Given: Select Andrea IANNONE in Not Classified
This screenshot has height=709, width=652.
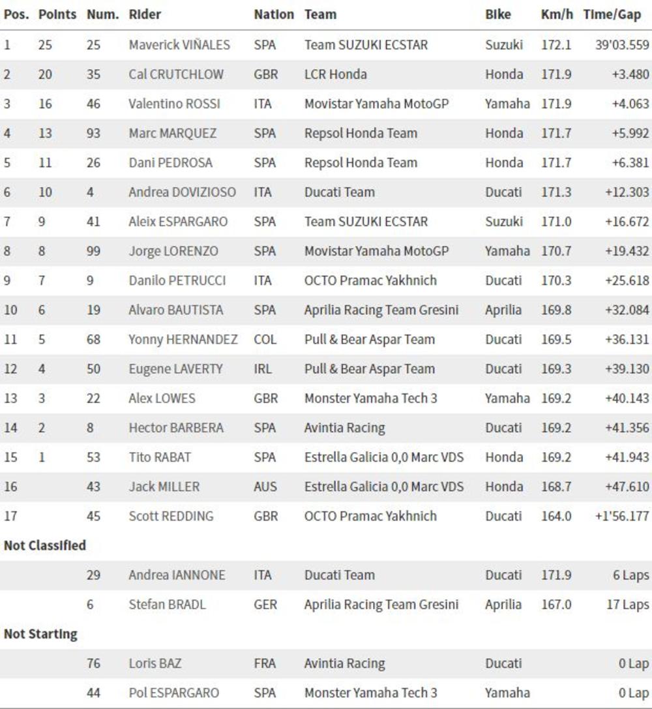Looking at the screenshot, I should coord(177,575).
